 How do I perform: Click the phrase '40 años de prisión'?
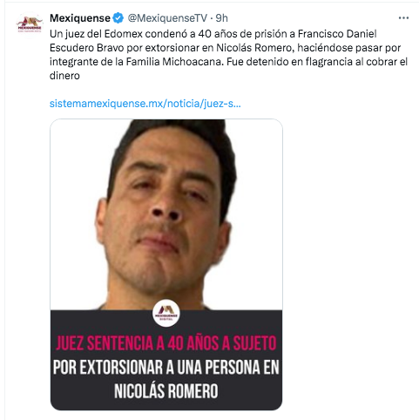coord(245,34)
